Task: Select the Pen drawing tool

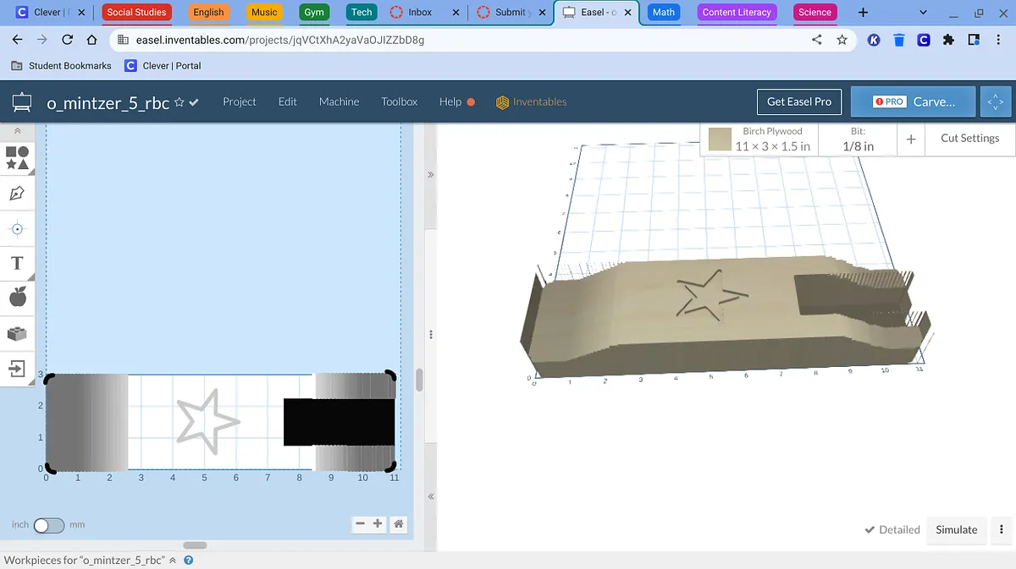Action: (x=17, y=194)
